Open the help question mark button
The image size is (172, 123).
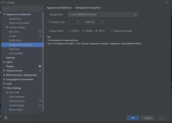6,118
